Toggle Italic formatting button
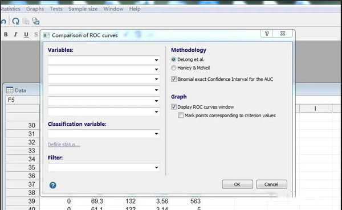The image size is (342, 210). [x=15, y=34]
